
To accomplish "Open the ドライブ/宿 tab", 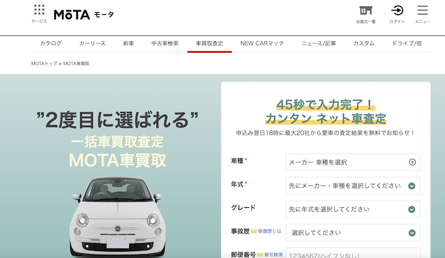I will click(x=407, y=43).
